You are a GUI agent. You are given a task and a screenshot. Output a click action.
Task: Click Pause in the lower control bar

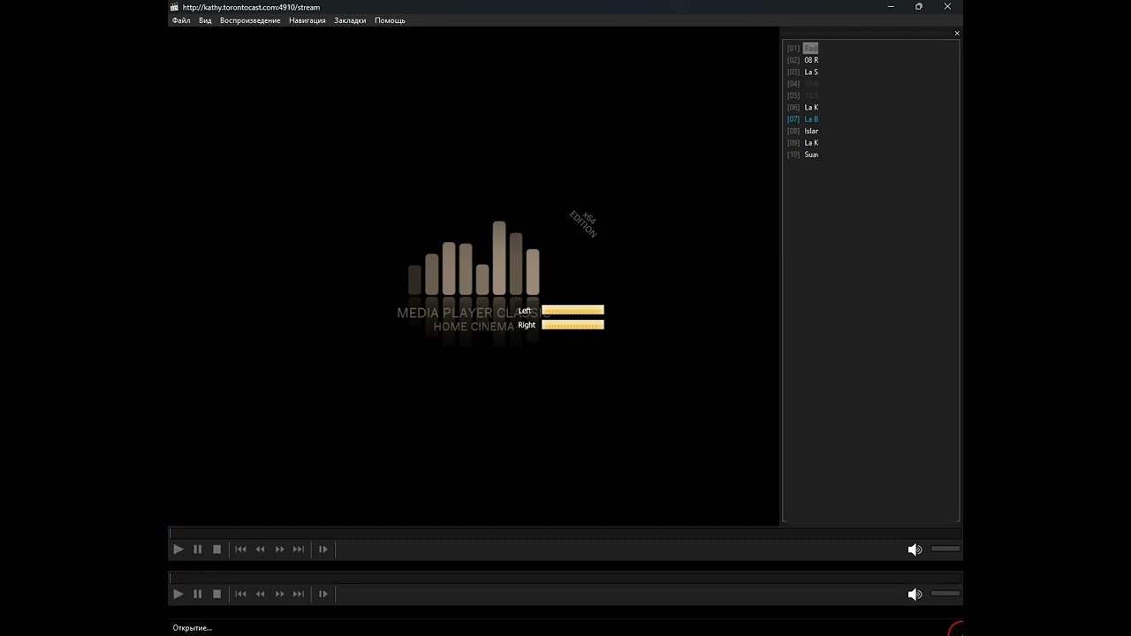(x=198, y=594)
